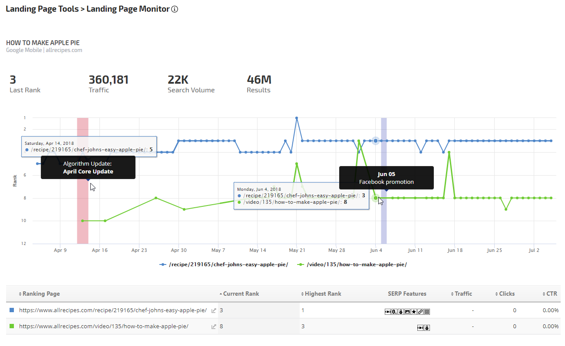Click the "0." SERP feature icon
Viewport: 565px width, 346px height.
coord(394,312)
